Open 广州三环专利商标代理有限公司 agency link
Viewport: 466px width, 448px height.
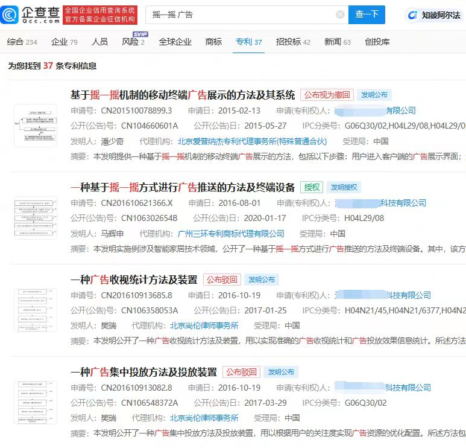click(231, 234)
